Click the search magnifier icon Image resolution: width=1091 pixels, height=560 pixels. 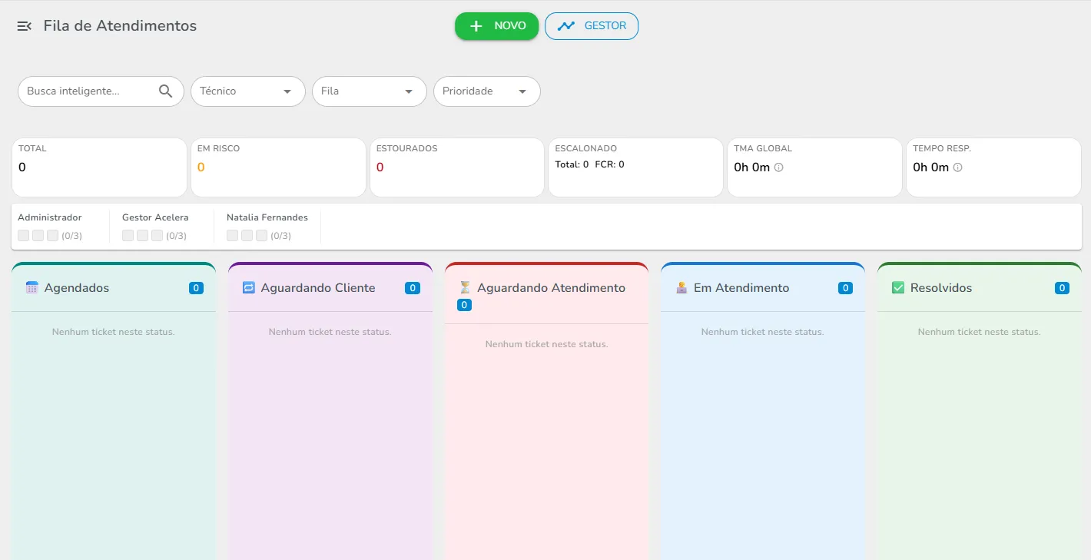165,91
